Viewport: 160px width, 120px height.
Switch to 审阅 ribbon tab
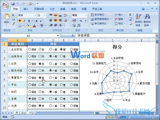(73, 9)
